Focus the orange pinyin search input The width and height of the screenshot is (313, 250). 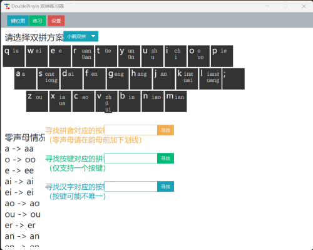click(131, 130)
